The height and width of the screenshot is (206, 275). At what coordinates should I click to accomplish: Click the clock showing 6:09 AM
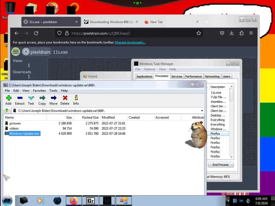point(261,199)
